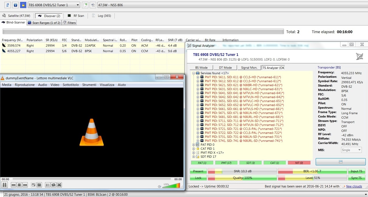Click the VLC previous track button
Image resolution: width=368 pixels, height=197 pixels.
13,185
